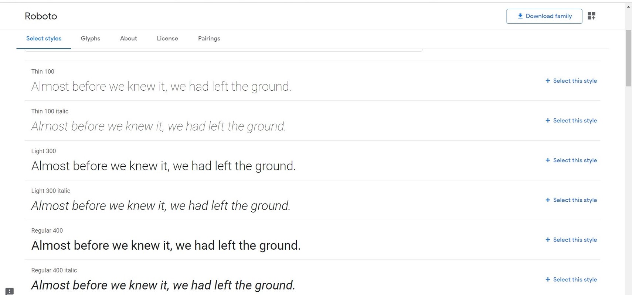Click the plus icon beside Light 300 italic
The height and width of the screenshot is (295, 632).
coord(547,200)
